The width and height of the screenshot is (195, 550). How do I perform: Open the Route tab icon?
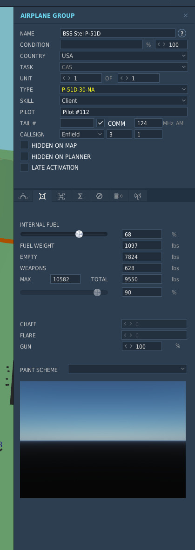click(x=23, y=196)
